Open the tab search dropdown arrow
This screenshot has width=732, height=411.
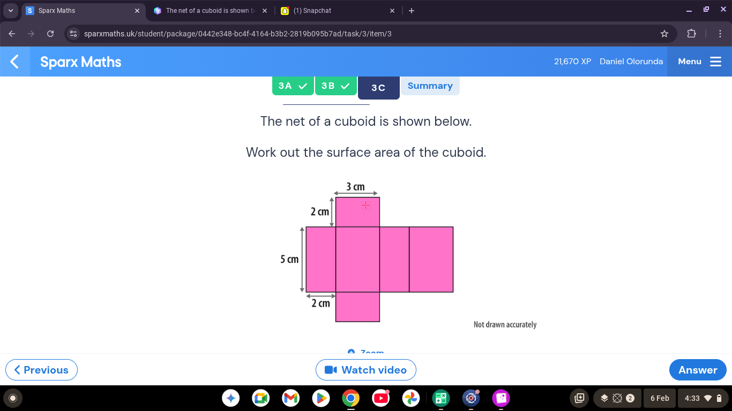(x=10, y=10)
